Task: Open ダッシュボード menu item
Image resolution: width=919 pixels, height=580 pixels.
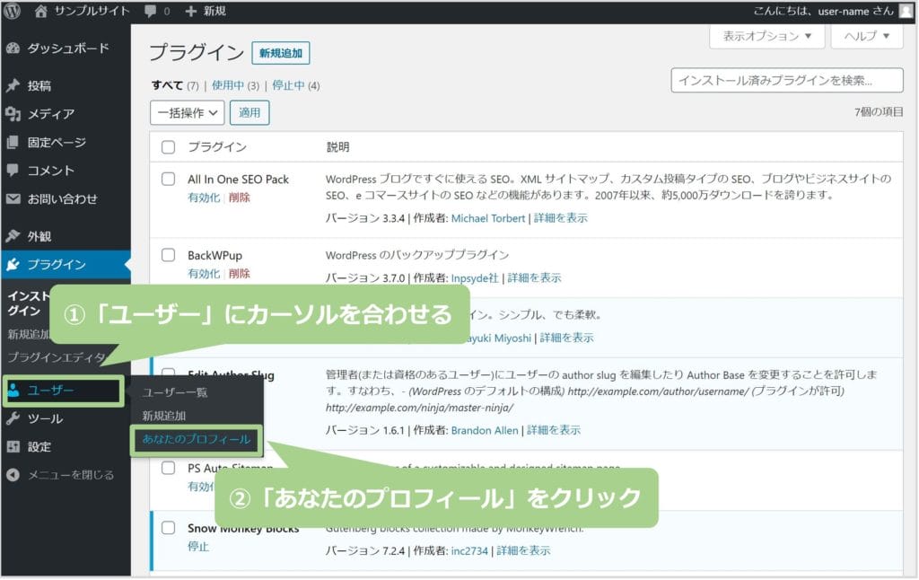Action: [68, 48]
